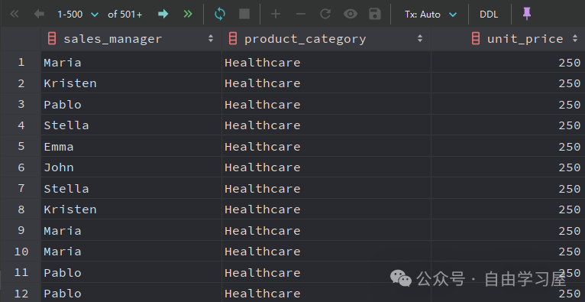Viewport: 585px width, 302px height.
Task: Sort by sales_manager column arrows
Action: (x=211, y=38)
